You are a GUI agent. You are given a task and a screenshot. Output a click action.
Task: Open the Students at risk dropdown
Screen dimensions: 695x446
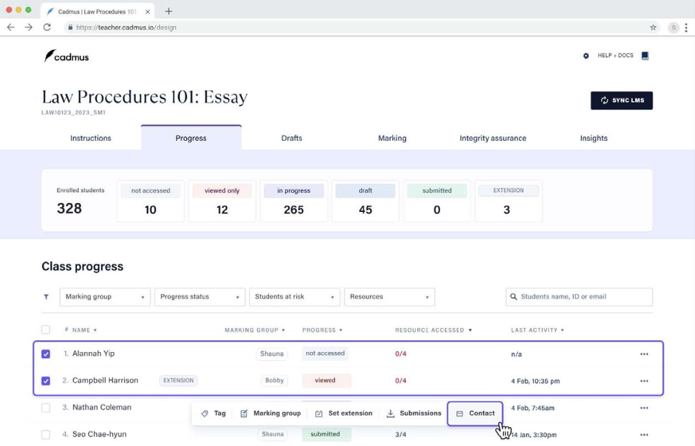[295, 297]
